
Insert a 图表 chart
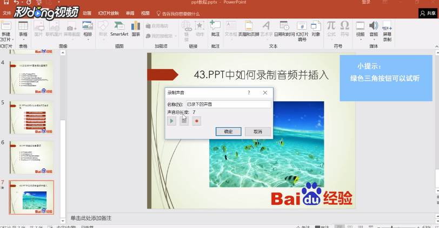(x=136, y=29)
